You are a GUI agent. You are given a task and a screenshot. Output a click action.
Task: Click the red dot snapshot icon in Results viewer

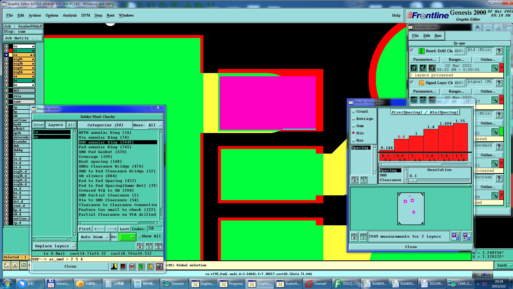click(123, 267)
